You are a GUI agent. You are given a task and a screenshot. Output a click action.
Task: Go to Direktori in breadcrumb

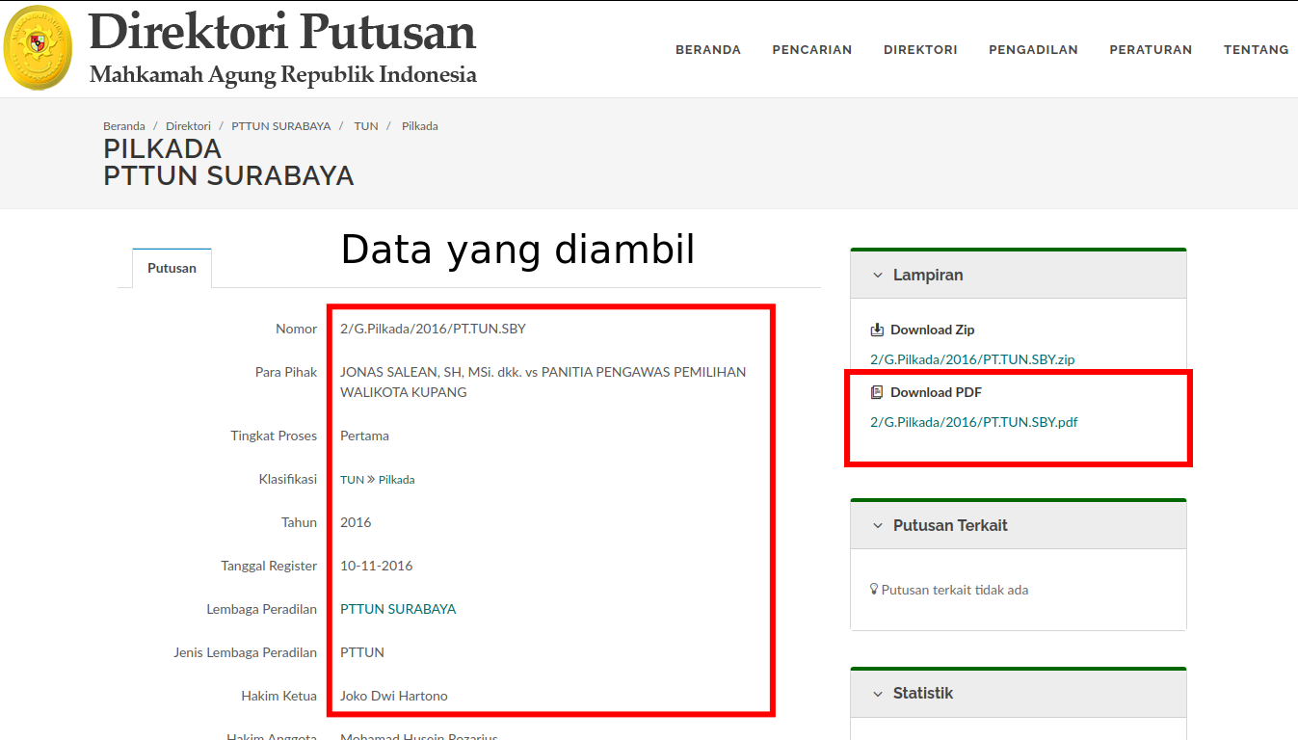pyautogui.click(x=188, y=126)
